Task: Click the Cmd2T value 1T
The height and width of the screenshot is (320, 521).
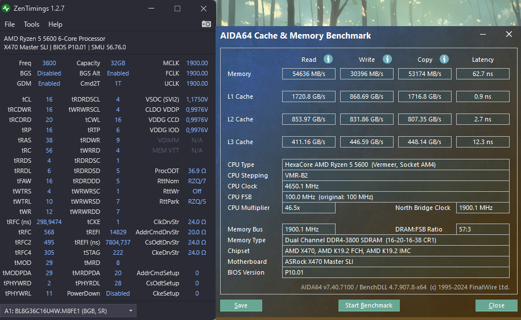Action: [x=118, y=83]
